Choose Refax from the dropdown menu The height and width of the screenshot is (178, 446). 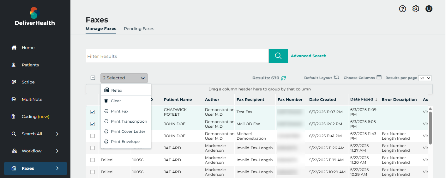(x=116, y=90)
